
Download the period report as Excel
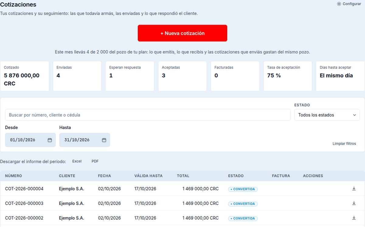(x=77, y=161)
